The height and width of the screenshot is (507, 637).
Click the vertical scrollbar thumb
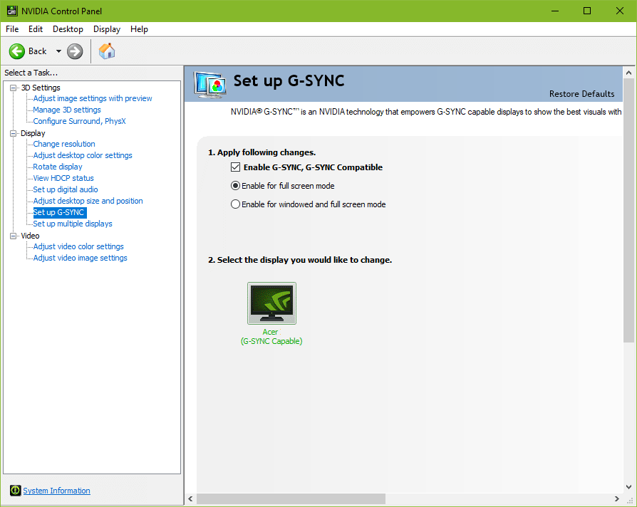tap(629, 210)
